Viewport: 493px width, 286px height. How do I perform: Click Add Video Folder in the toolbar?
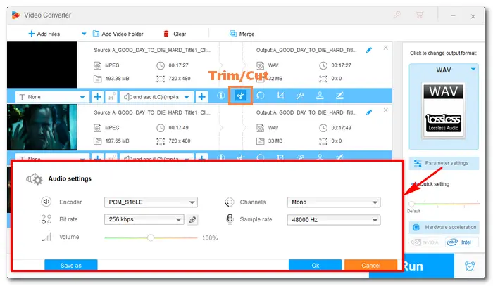[118, 34]
